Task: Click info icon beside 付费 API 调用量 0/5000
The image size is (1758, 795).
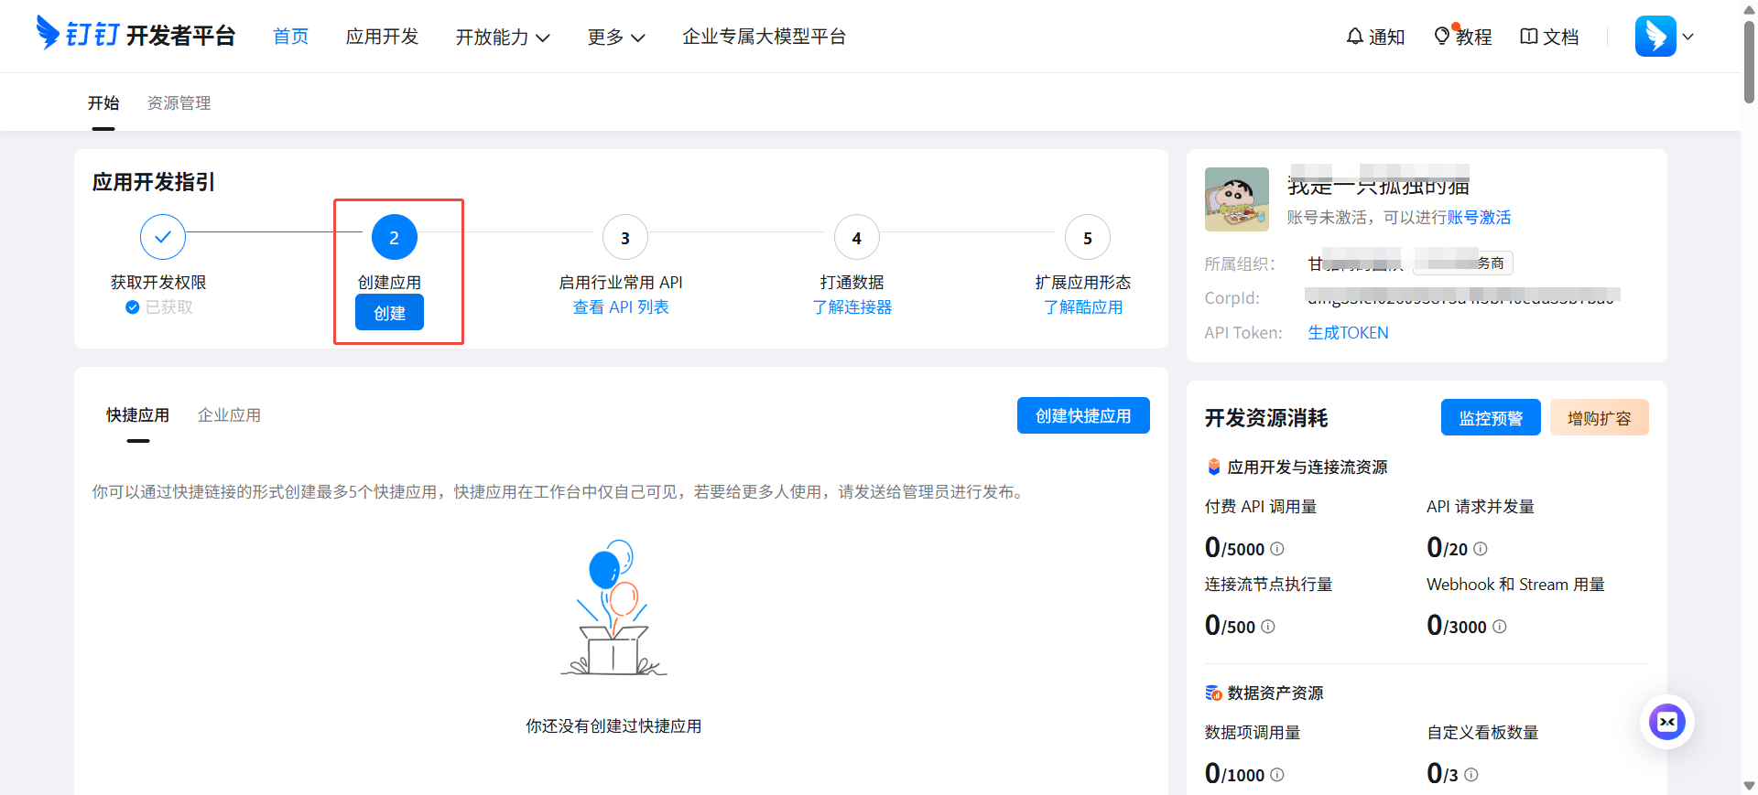Action: [x=1277, y=549]
